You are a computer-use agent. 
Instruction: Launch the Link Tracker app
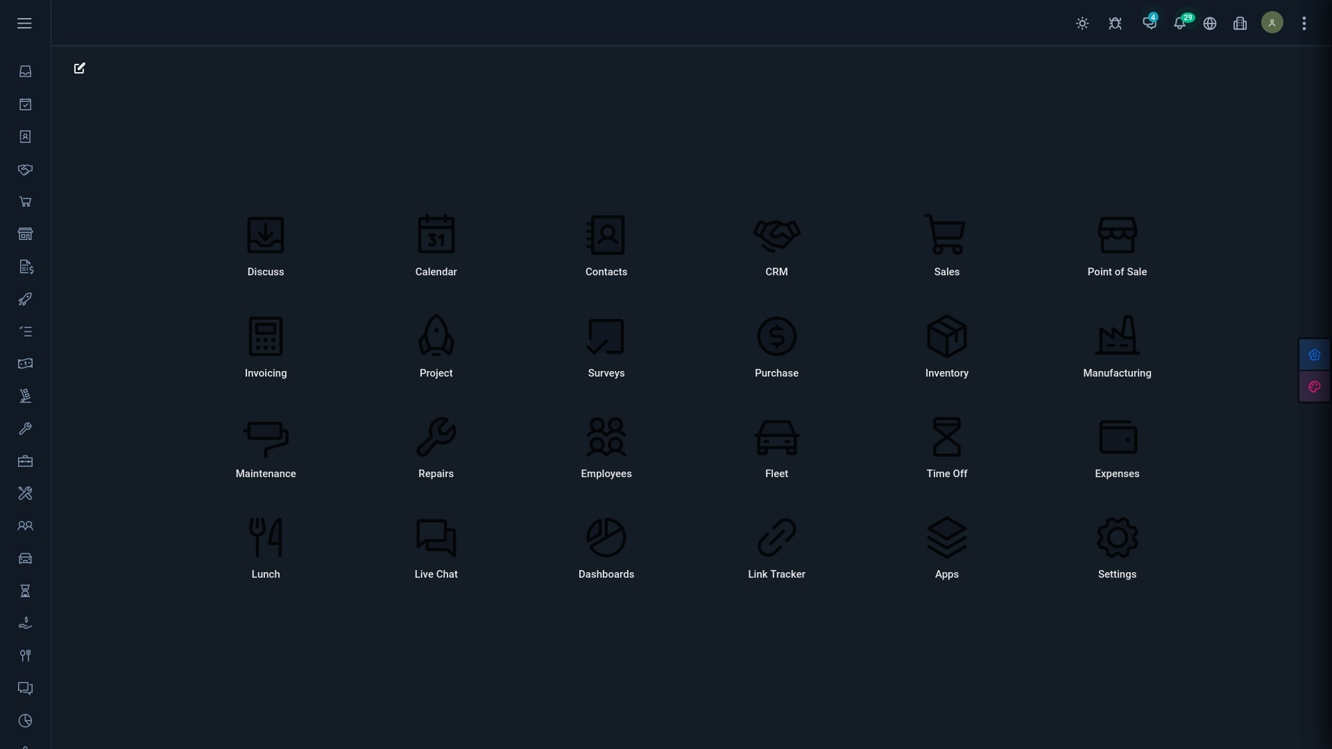click(776, 537)
